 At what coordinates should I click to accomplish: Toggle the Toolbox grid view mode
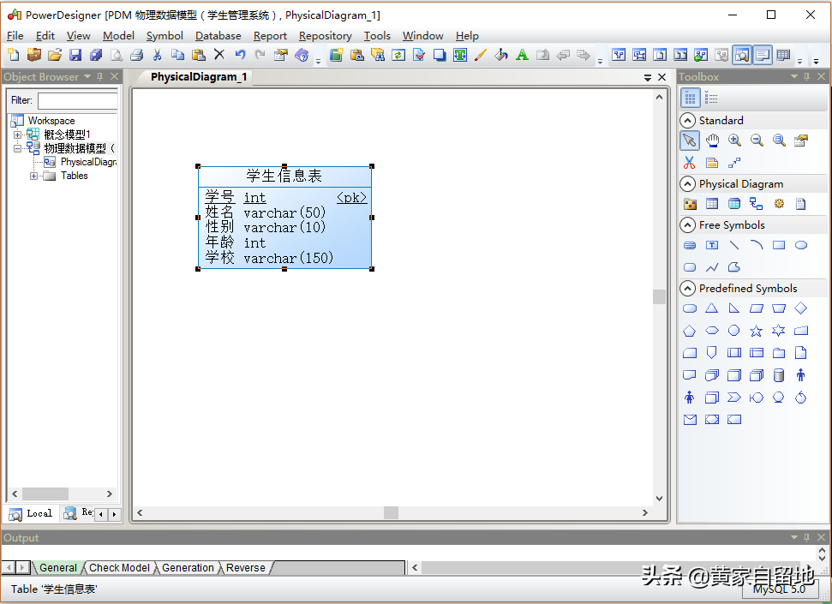691,97
